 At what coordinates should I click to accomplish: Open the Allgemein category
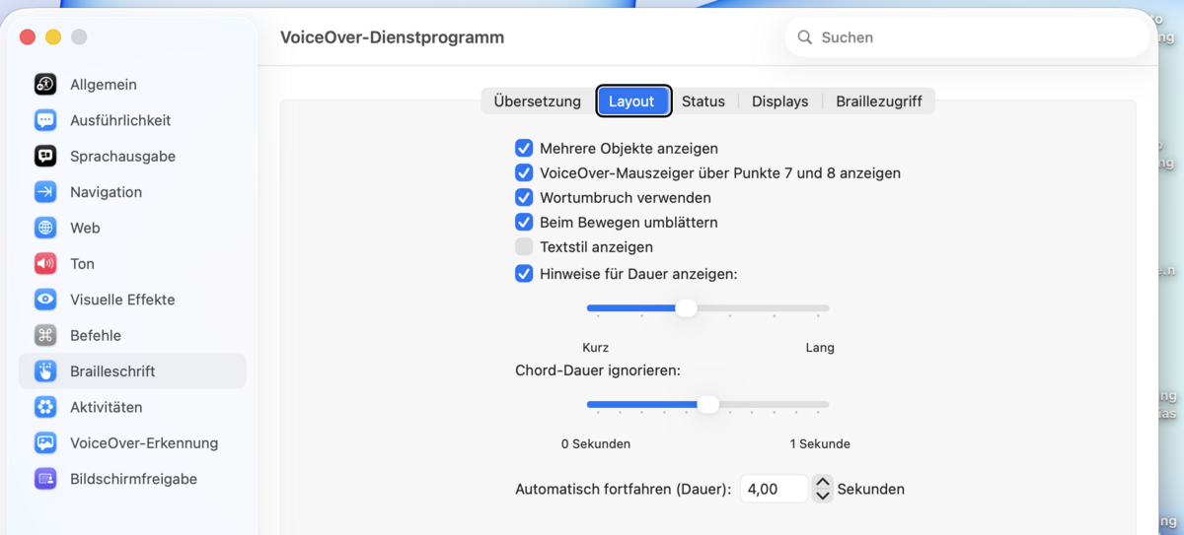[132, 85]
